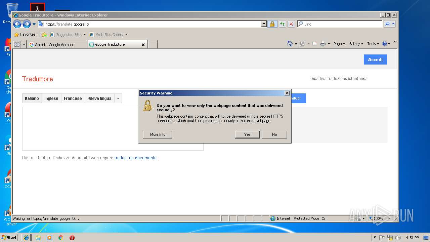430x242 pixels.
Task: Close the Google Traduttore tab
Action: click(x=143, y=44)
